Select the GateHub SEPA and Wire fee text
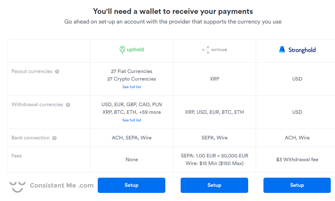This screenshot has height=201, width=335. pos(214,160)
